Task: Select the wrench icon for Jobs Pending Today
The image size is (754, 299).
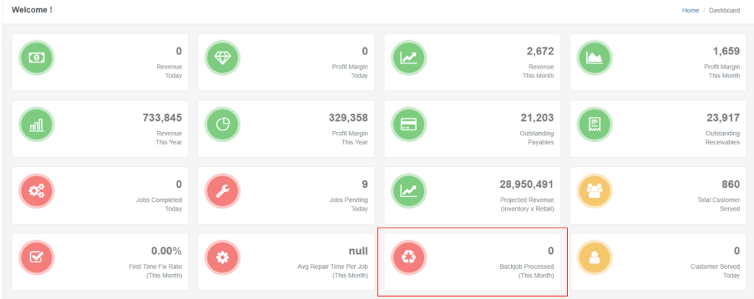Action: (x=222, y=191)
